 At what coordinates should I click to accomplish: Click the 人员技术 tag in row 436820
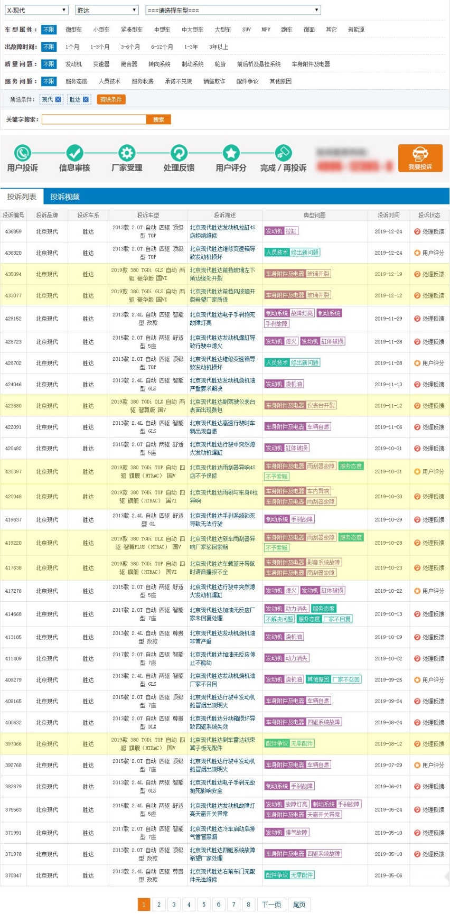(277, 252)
